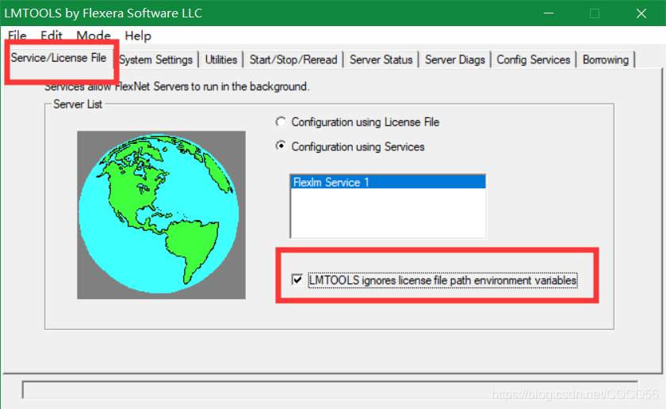666x409 pixels.
Task: Switch to the Service/License File tab
Action: pos(59,58)
